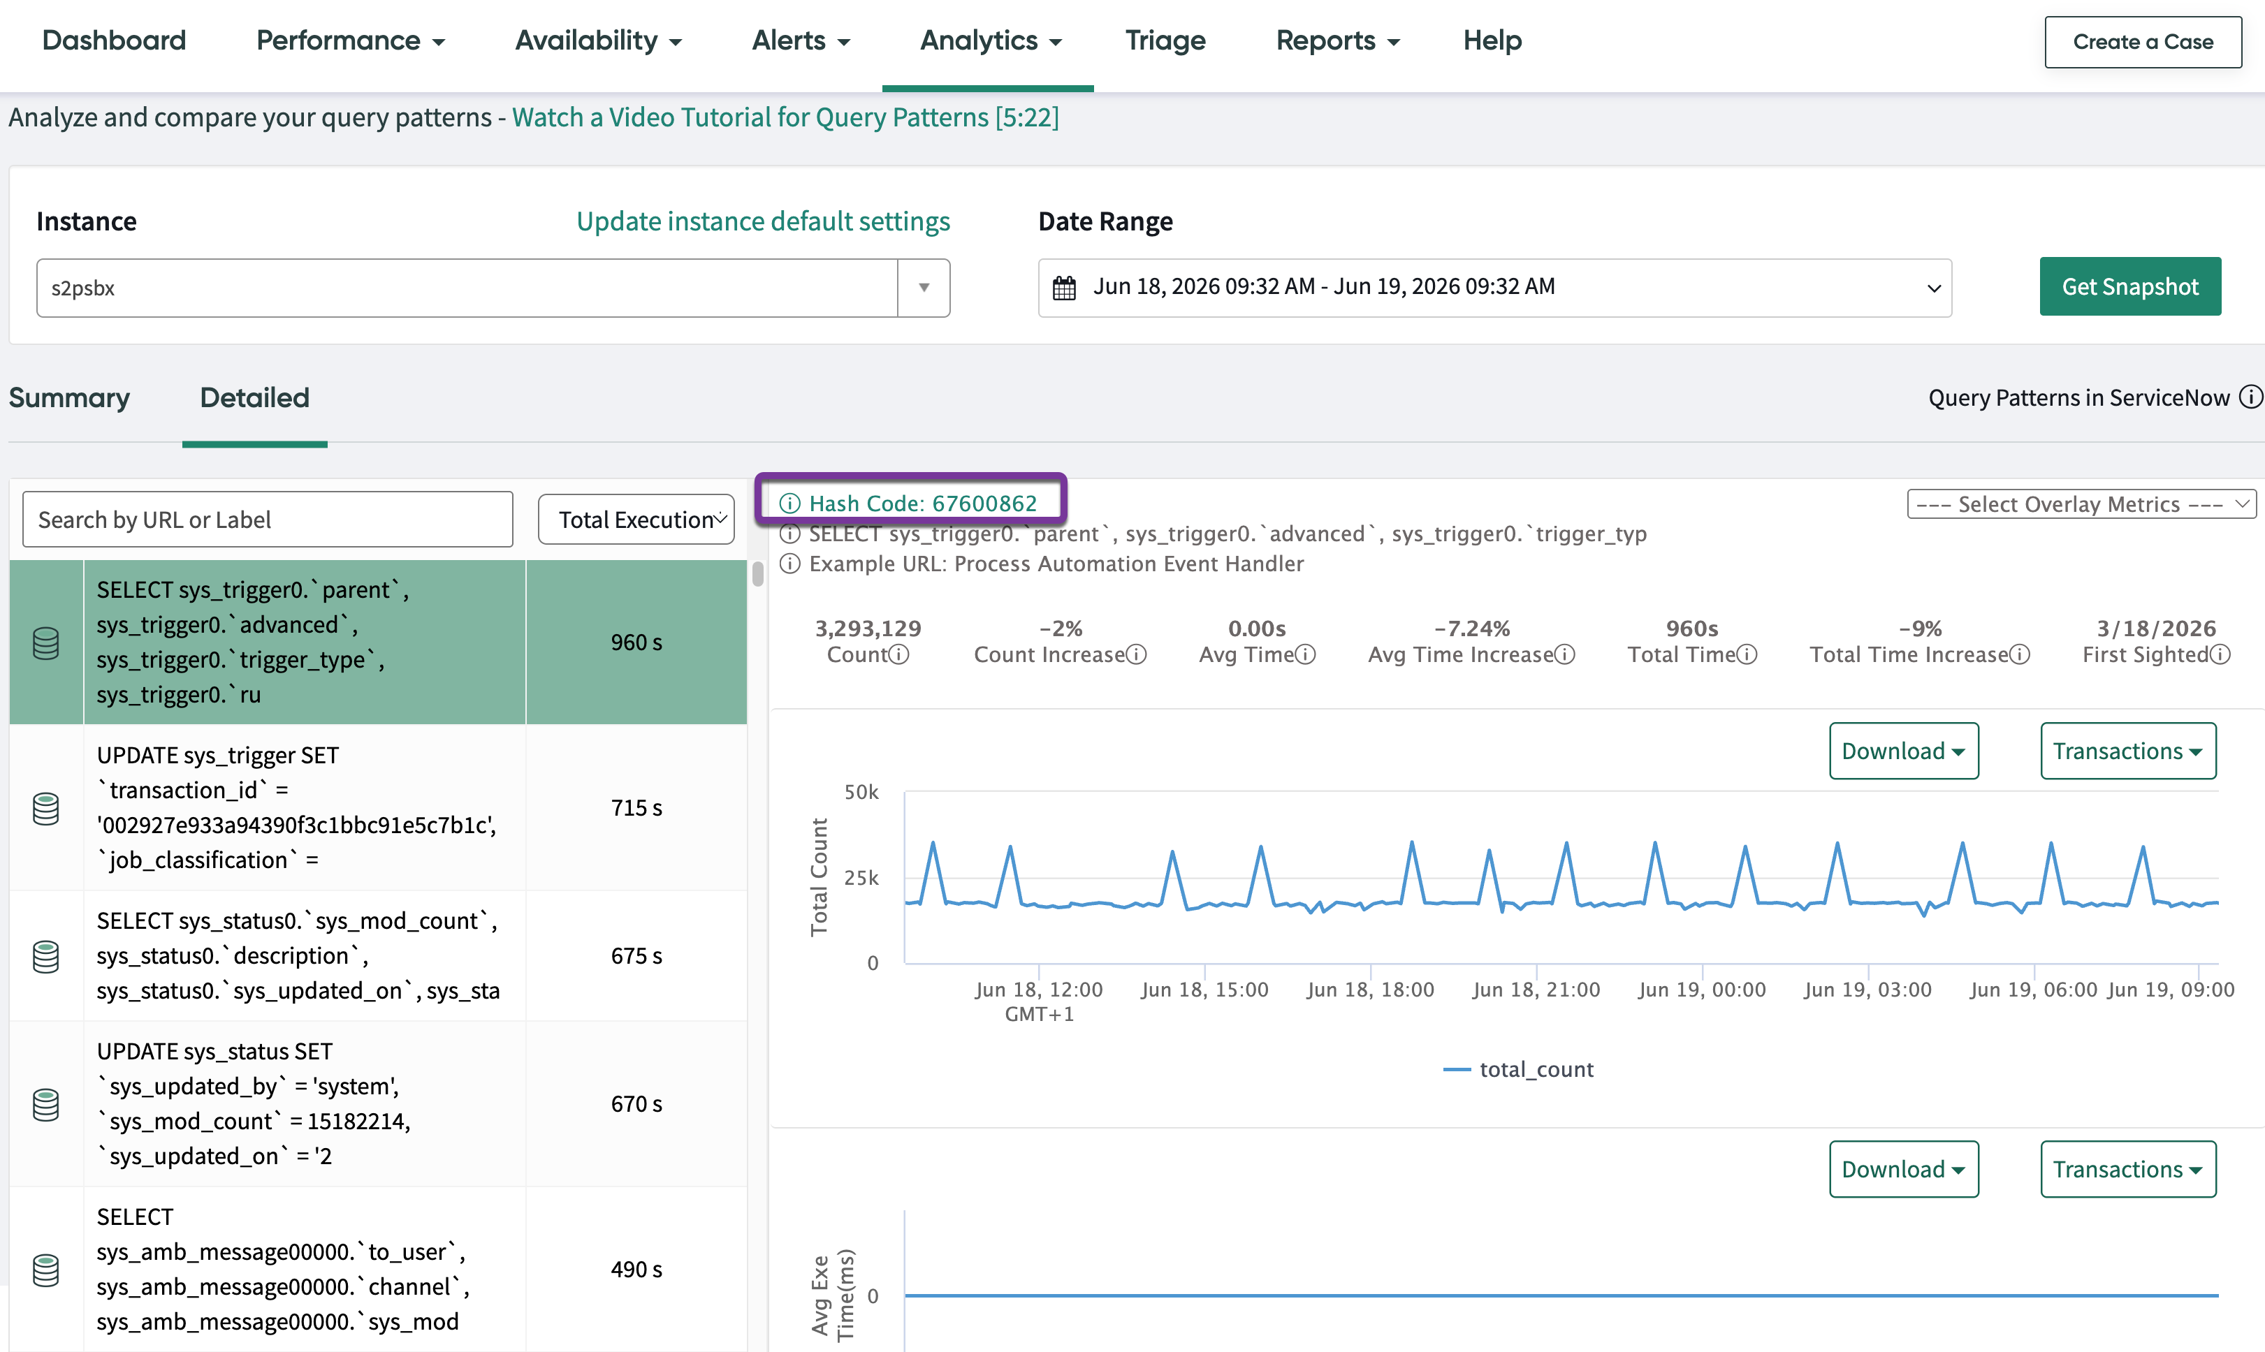2265x1352 pixels.
Task: Click the calendar icon in Date Range
Action: (x=1064, y=288)
